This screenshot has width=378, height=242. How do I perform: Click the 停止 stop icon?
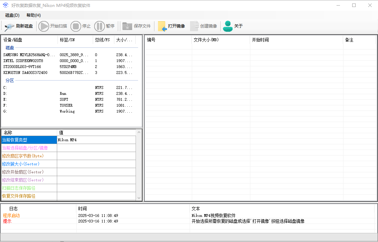[76, 26]
